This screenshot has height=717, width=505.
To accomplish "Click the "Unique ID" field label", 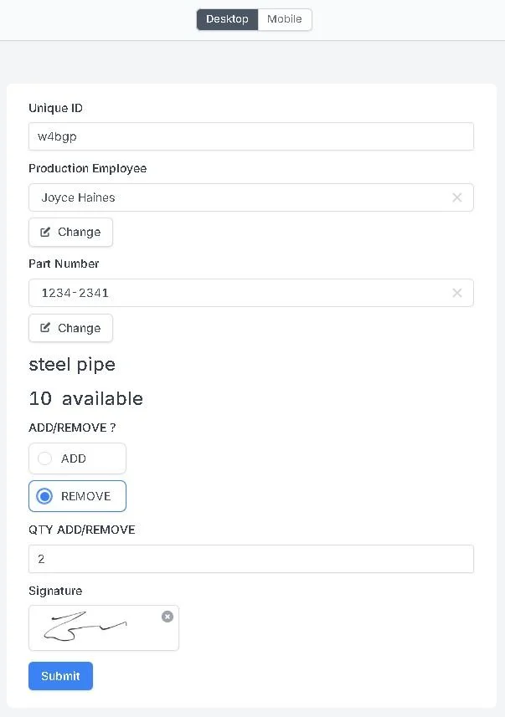I will 55,108.
